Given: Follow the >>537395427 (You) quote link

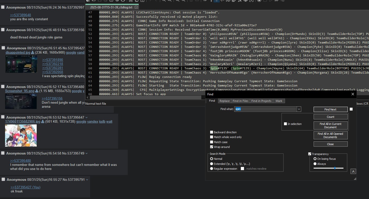Looking at the screenshot, I should (26, 187).
